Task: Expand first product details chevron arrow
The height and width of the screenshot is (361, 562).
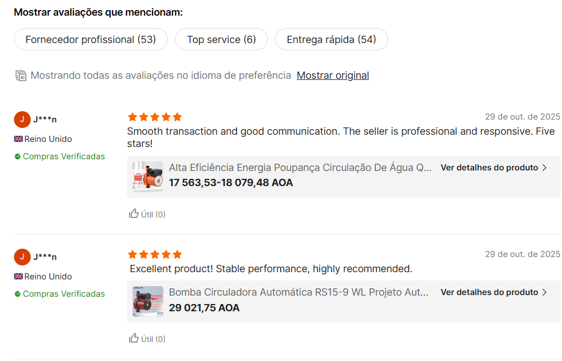Action: 545,168
